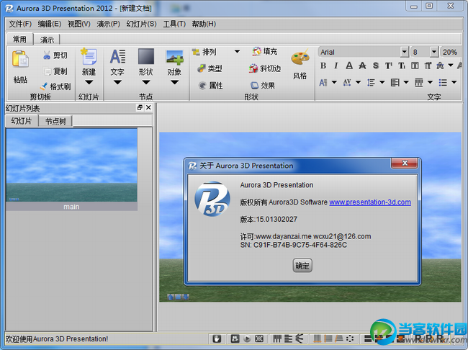Expand the New Slide dropdown arrow
The width and height of the screenshot is (468, 350).
(x=89, y=82)
